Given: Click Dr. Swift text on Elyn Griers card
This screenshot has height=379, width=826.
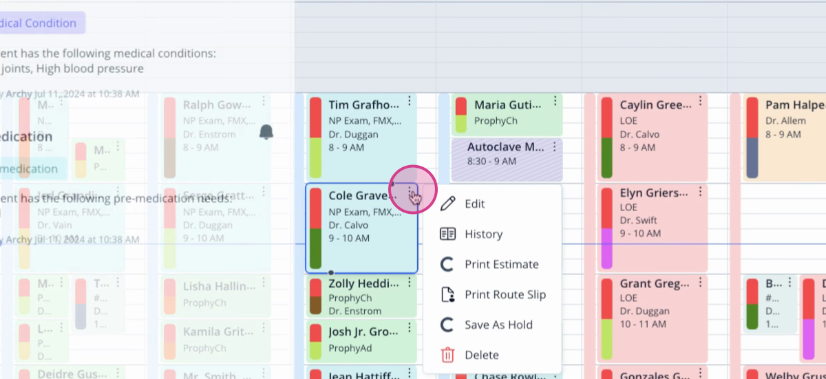Looking at the screenshot, I should pos(639,221).
